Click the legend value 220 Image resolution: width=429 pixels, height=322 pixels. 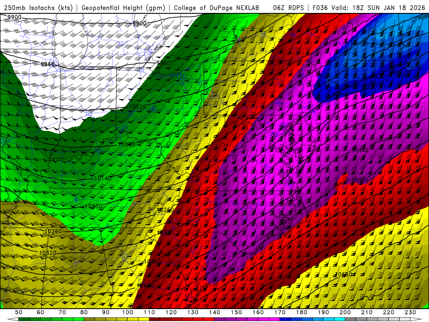click(x=389, y=312)
